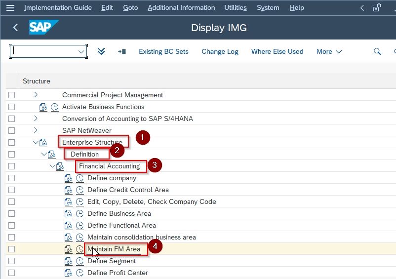
Task: Select the Define Functional Area text
Action: 121,226
